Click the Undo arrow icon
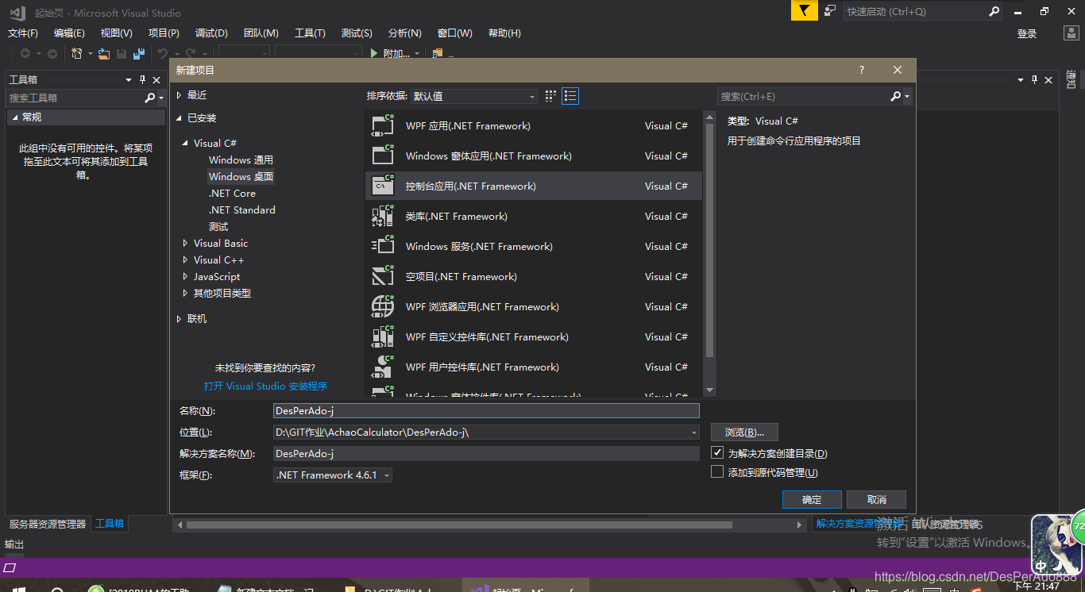 coord(163,53)
